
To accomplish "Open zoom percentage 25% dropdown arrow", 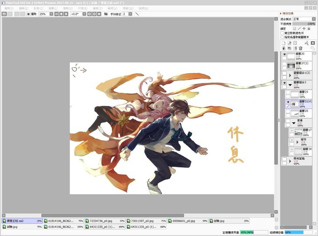I will coord(51,14).
